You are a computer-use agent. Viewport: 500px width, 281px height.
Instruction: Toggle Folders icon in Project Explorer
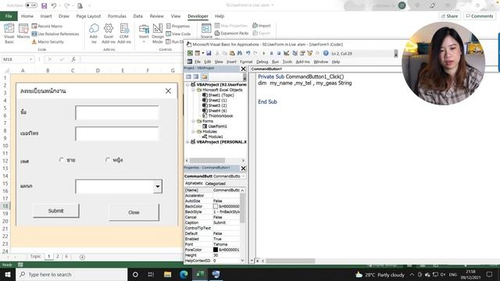pyautogui.click(x=205, y=76)
